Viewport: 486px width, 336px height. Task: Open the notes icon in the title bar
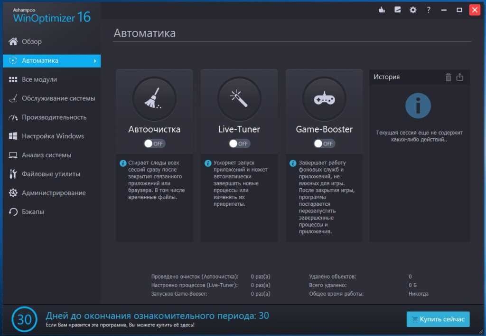coord(397,10)
